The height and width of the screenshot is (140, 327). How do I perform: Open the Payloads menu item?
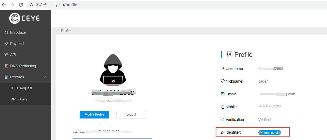pos(18,44)
